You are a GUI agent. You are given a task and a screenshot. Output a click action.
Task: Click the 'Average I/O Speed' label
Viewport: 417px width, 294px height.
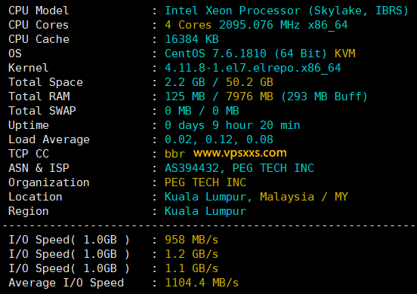click(x=66, y=283)
